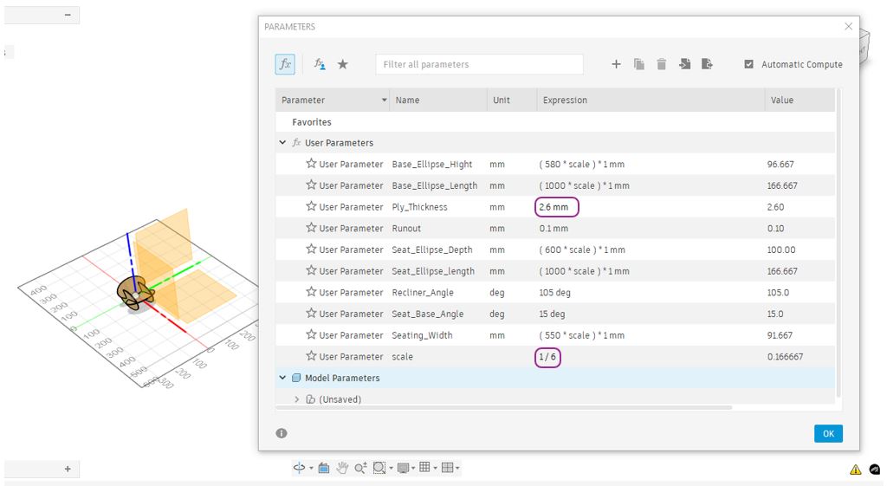Favorite the Recliner_Angle parameter star

[311, 292]
